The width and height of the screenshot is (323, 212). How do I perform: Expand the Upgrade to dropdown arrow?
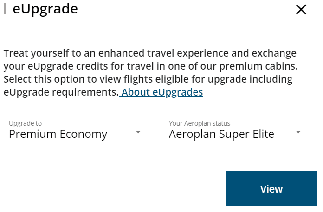coord(138,133)
